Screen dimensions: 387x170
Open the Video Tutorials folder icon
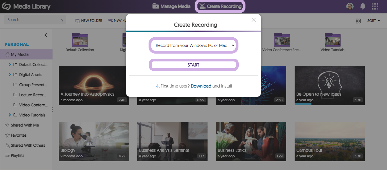333,40
